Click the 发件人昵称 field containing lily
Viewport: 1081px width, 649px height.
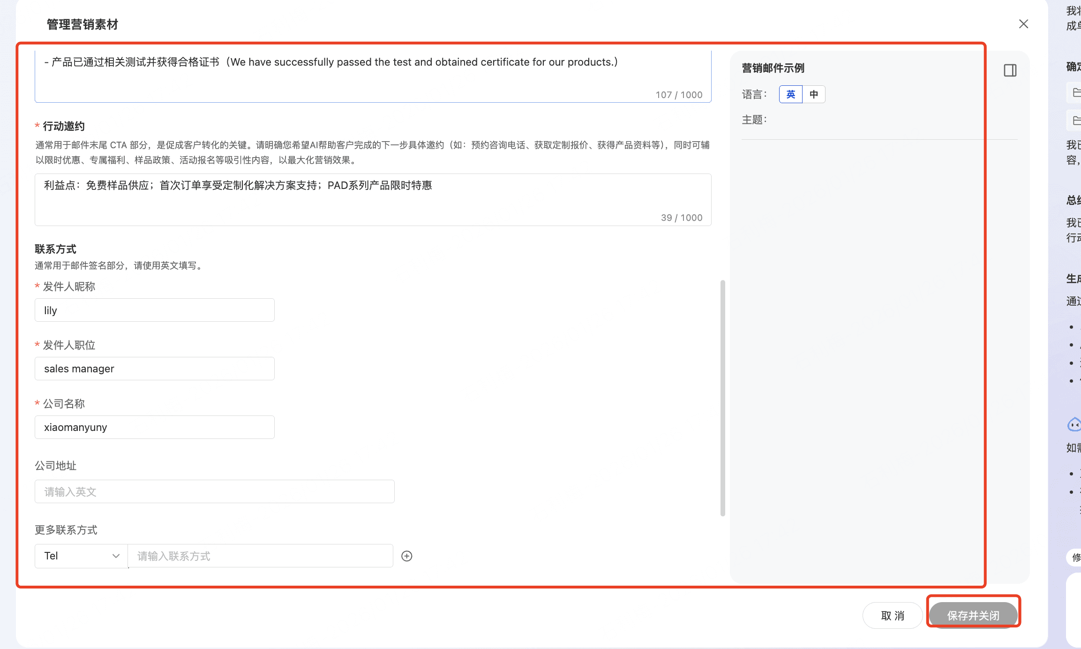tap(154, 310)
